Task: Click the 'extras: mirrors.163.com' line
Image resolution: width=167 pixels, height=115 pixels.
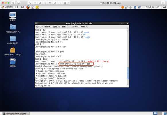Action: (51, 73)
